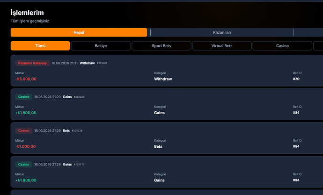Click transaction ID #125236
Image resolution: width=323 pixels, height=195 pixels.
click(x=79, y=97)
